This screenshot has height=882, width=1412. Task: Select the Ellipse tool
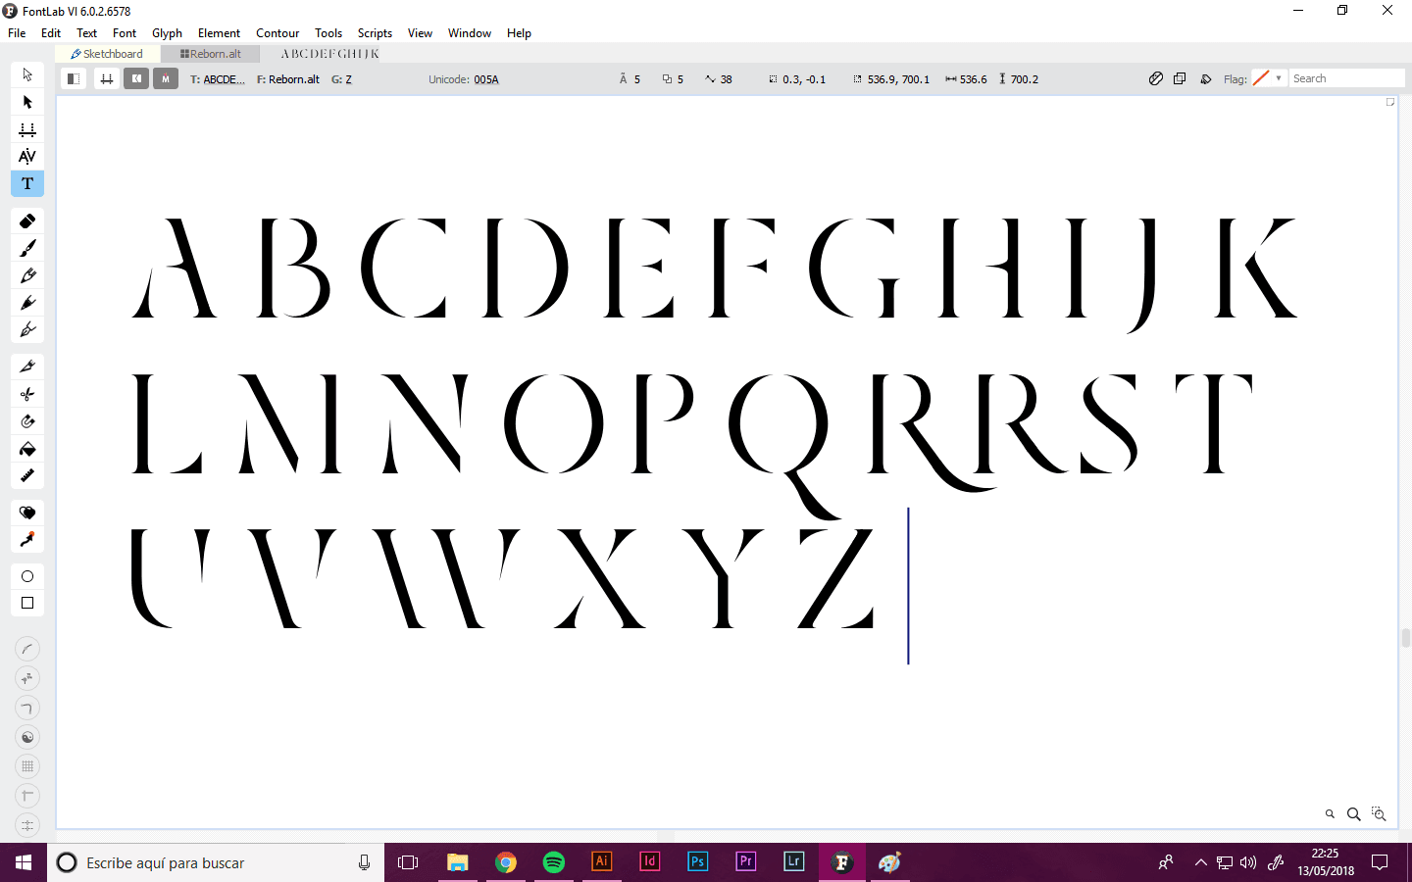coord(27,576)
